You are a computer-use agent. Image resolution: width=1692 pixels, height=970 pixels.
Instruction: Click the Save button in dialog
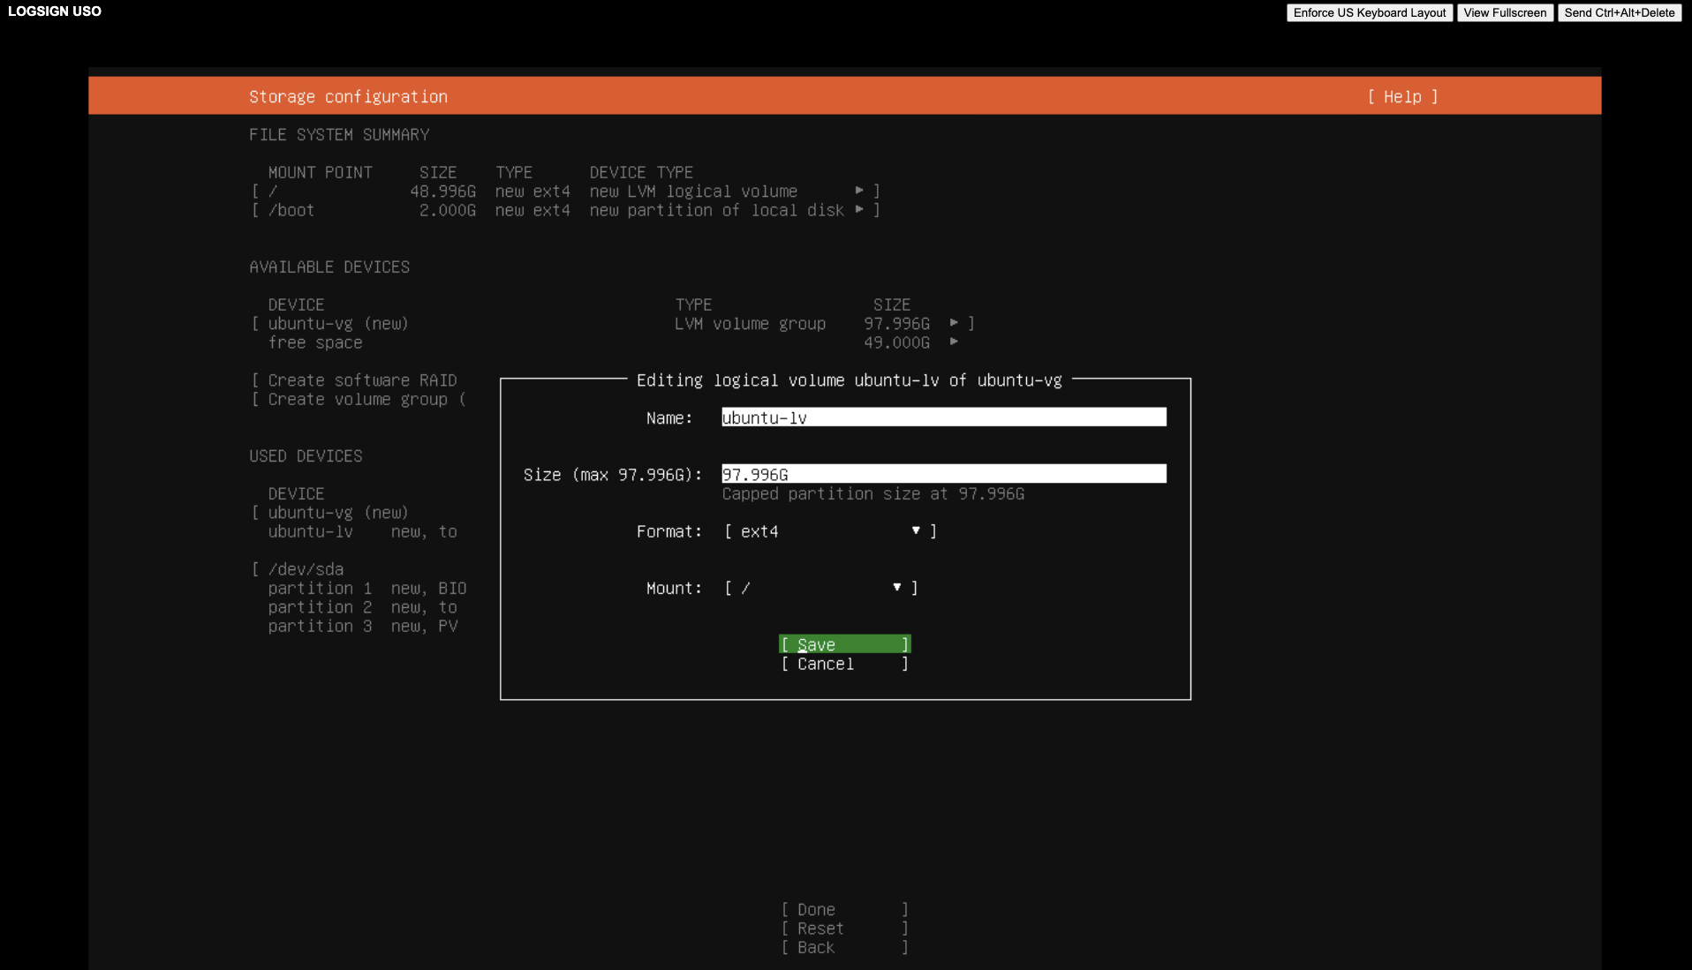(x=844, y=644)
